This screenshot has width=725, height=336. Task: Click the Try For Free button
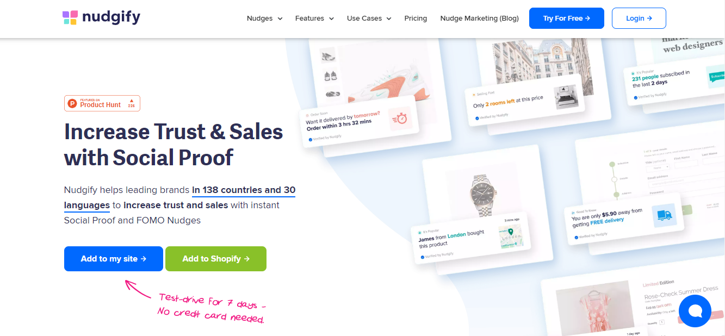pos(567,18)
